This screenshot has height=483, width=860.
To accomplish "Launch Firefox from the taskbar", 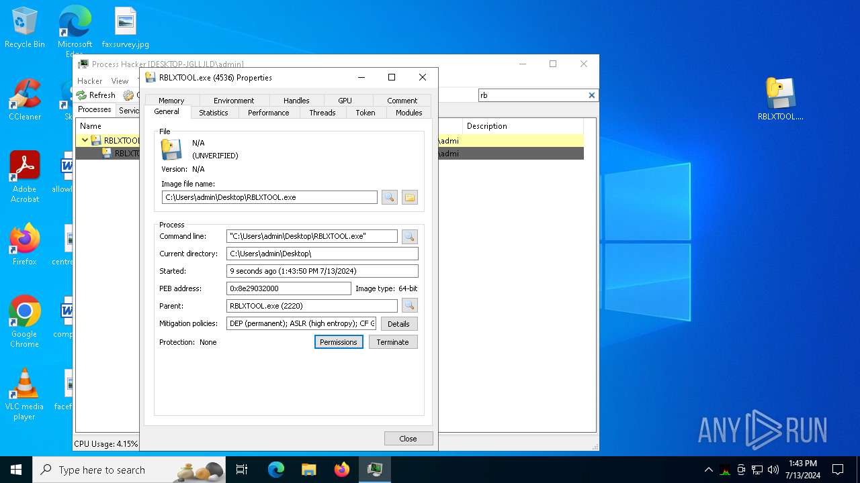I will tap(341, 470).
